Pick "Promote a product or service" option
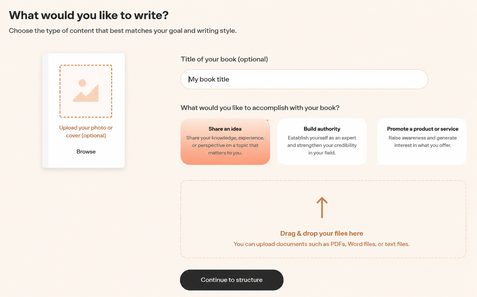This screenshot has height=297, width=477. coord(422,141)
